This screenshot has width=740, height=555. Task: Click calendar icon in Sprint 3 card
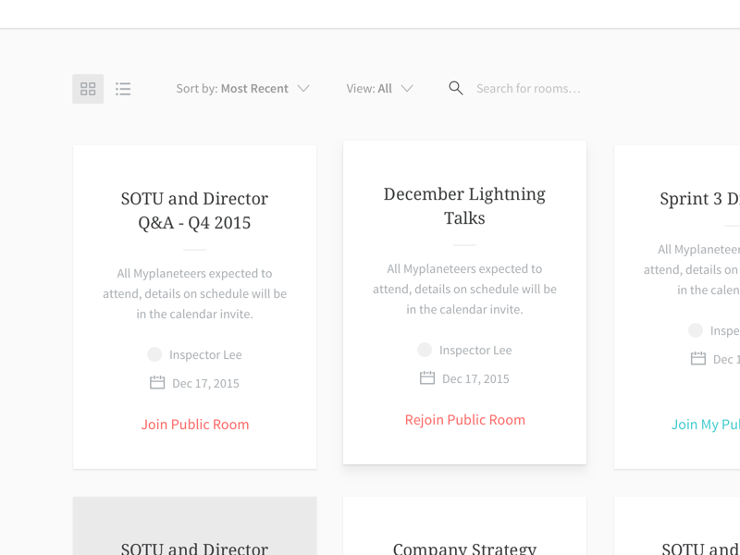698,358
